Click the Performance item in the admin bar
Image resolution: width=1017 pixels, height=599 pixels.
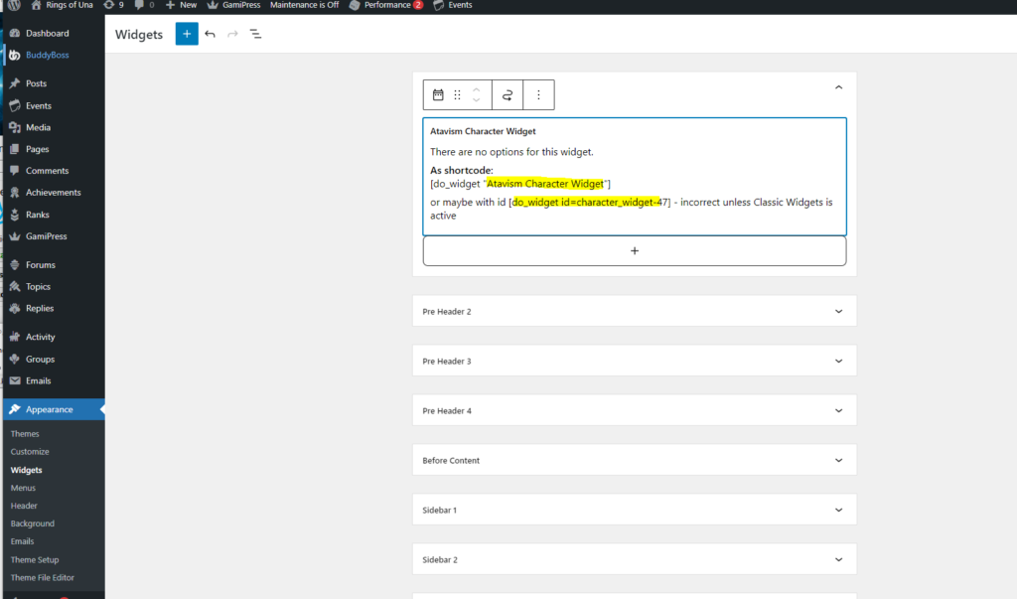coord(385,5)
